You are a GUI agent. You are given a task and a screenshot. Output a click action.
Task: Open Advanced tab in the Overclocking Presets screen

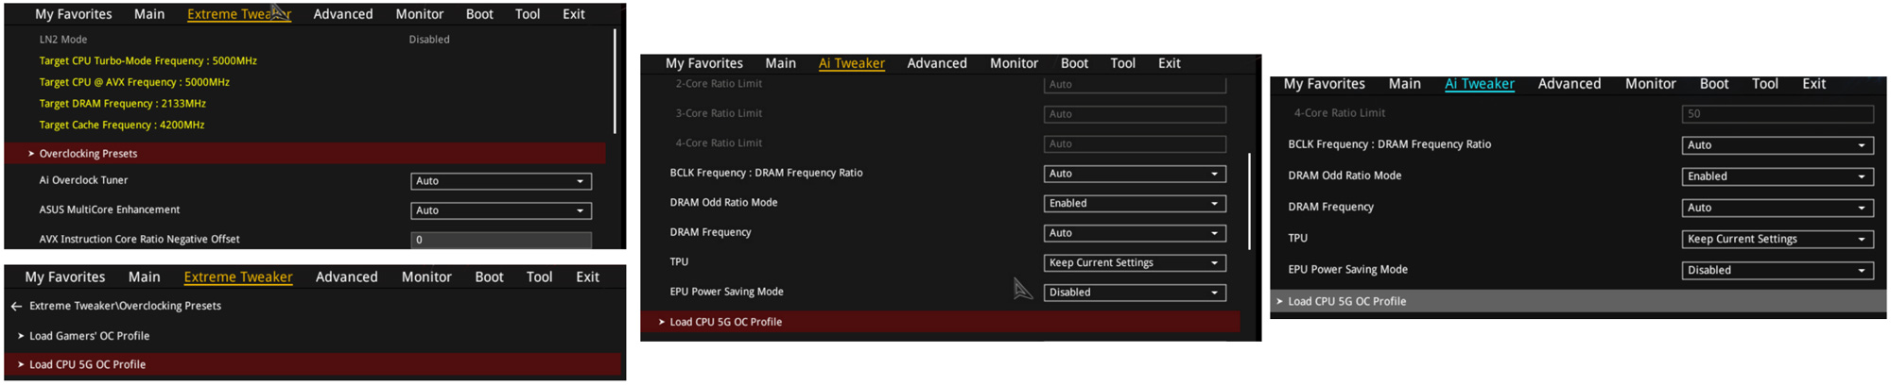point(347,276)
